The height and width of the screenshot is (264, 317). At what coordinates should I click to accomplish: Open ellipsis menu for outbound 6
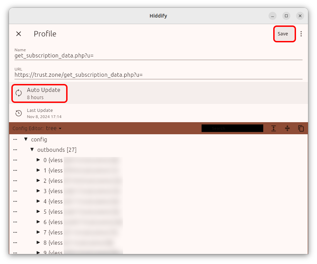click(x=15, y=222)
